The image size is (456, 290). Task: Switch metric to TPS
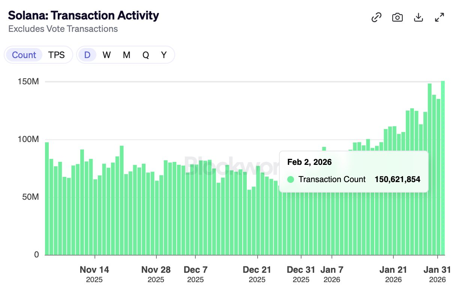pyautogui.click(x=56, y=55)
